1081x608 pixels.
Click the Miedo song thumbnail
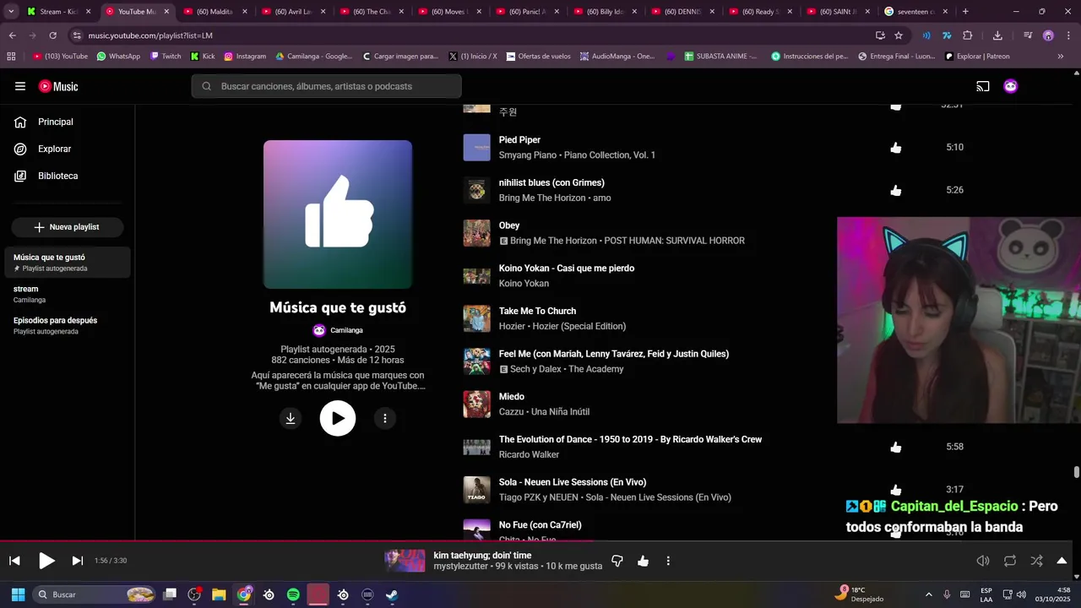(x=477, y=404)
